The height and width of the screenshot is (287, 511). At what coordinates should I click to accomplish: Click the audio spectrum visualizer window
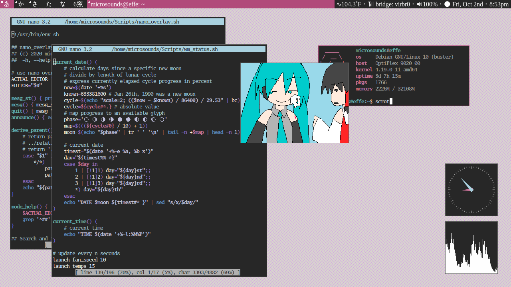(x=471, y=248)
